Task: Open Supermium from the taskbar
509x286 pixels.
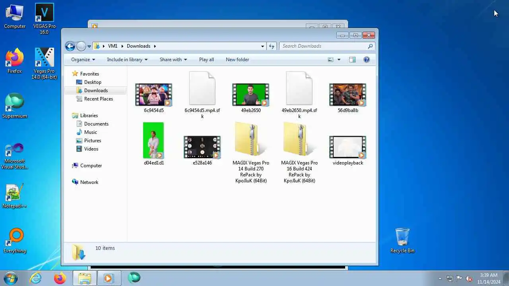Action: (134, 278)
